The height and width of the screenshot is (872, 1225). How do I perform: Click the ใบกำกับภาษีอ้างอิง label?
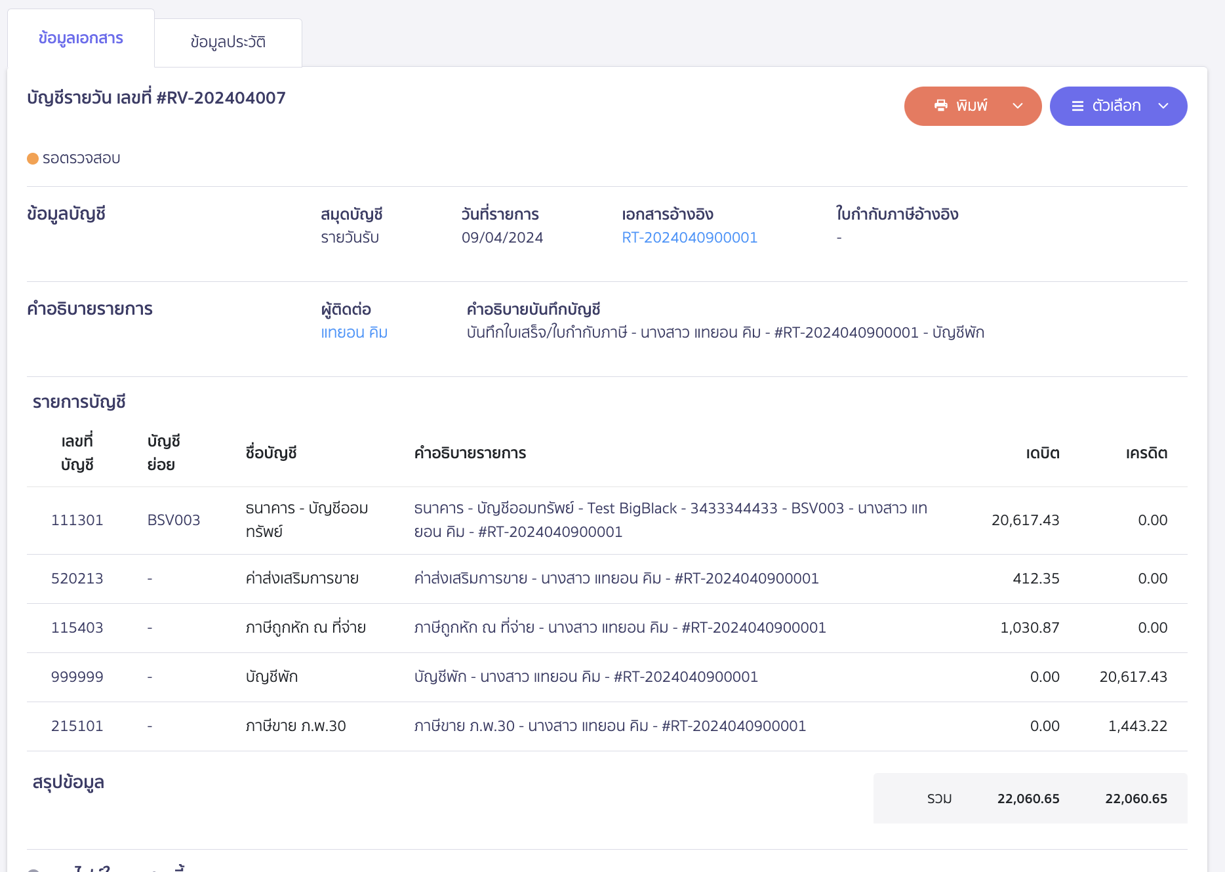point(897,214)
